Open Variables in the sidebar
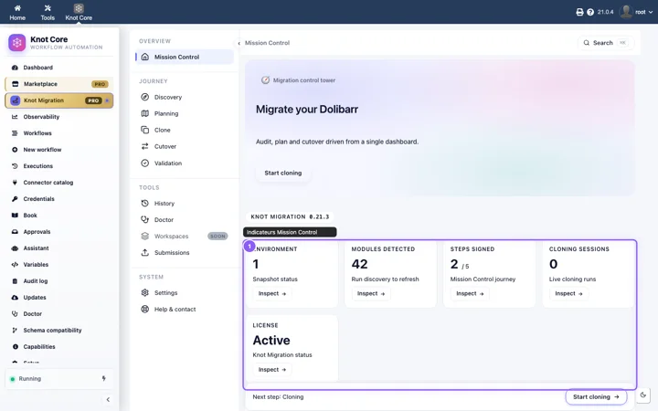The image size is (658, 411). click(59, 265)
